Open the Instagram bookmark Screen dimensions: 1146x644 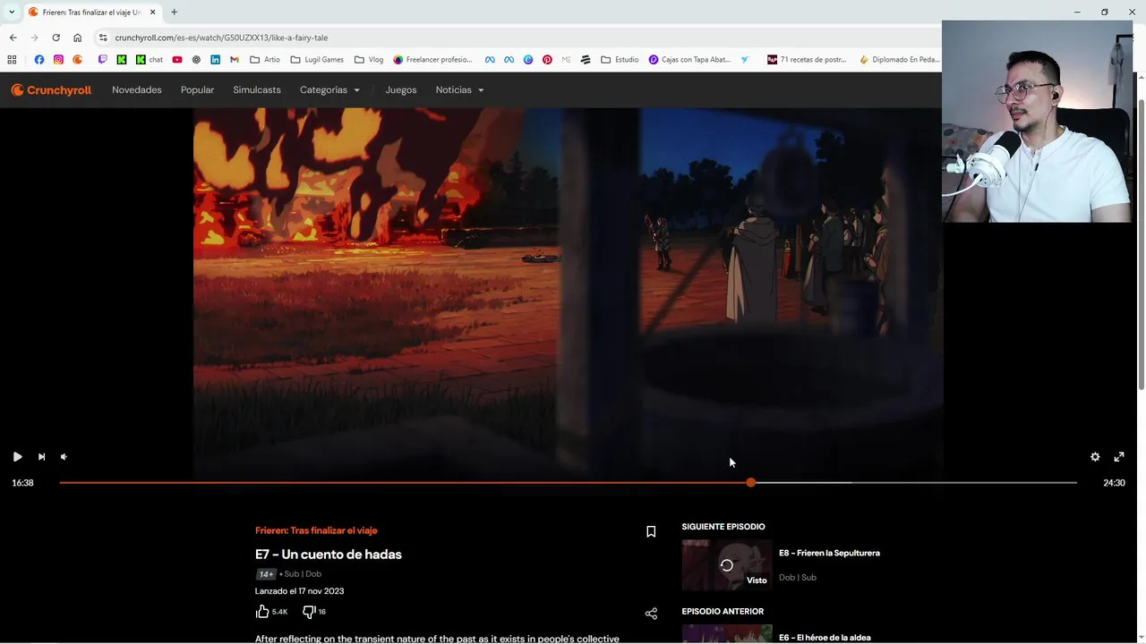pyautogui.click(x=58, y=60)
